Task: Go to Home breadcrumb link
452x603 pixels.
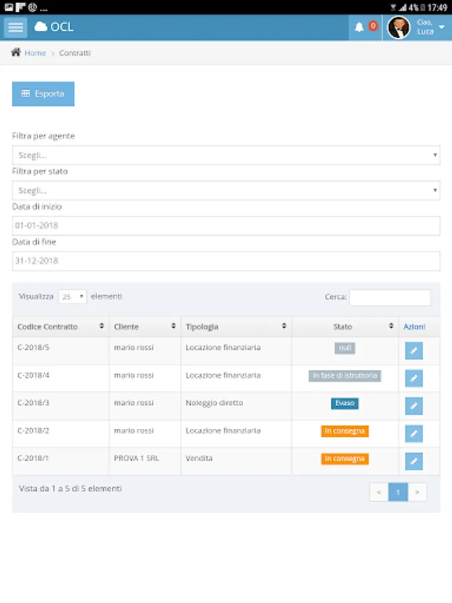Action: tap(35, 53)
